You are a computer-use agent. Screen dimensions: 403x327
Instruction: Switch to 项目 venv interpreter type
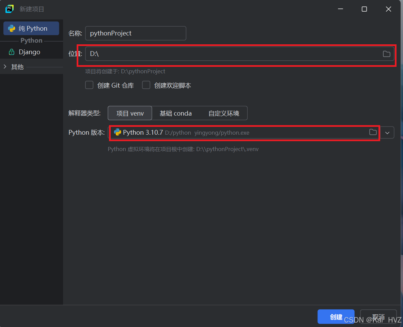pos(130,113)
